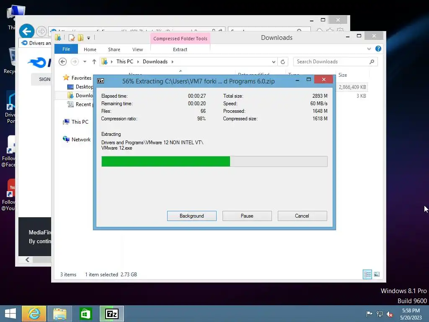The height and width of the screenshot is (322, 429).
Task: Open recent locations dropdown in Explorer
Action: pos(85,62)
